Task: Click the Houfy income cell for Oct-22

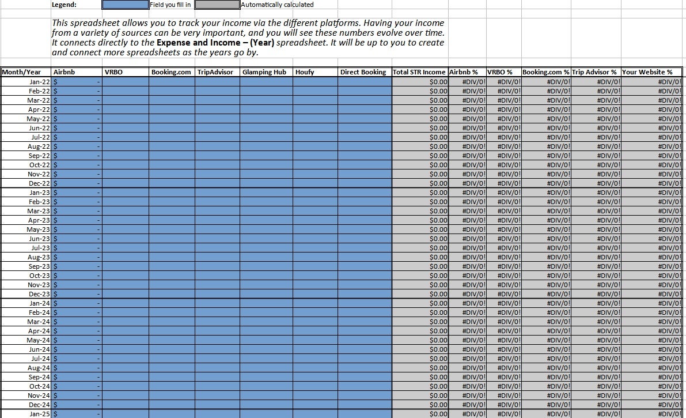Action: [x=316, y=165]
